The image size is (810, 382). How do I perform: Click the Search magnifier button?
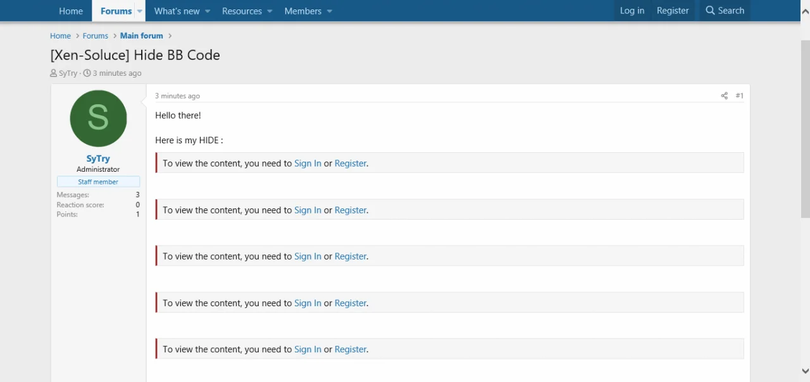coord(725,11)
